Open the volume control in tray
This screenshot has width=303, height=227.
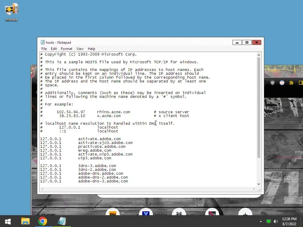[276, 221]
